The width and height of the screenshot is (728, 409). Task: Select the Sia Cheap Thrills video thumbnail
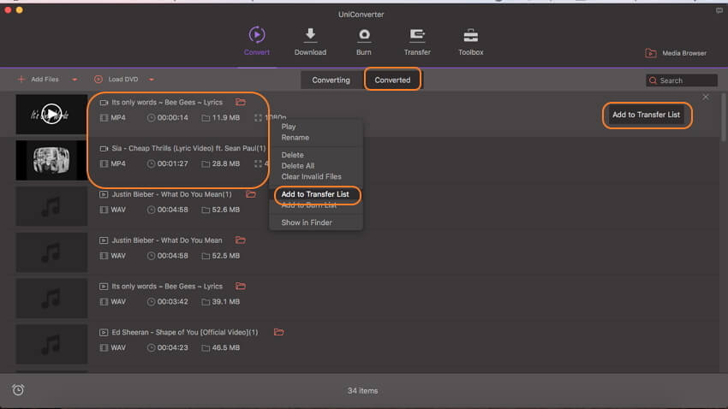(x=51, y=160)
